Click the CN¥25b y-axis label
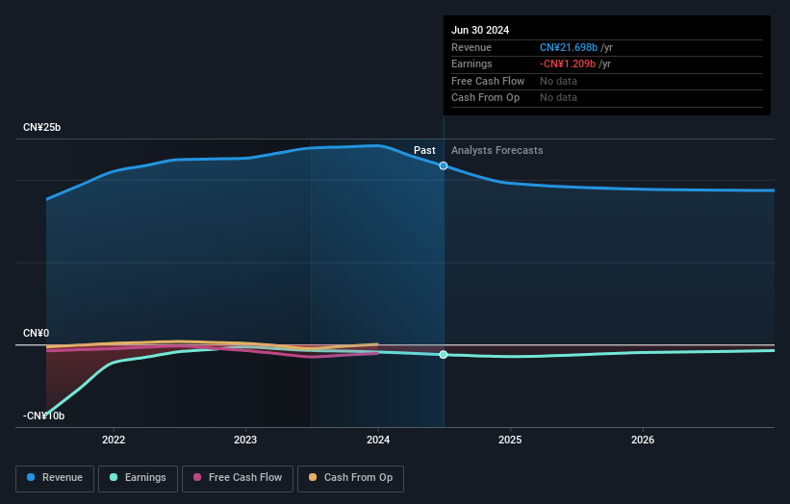Viewport: 790px width, 504px height. click(41, 127)
